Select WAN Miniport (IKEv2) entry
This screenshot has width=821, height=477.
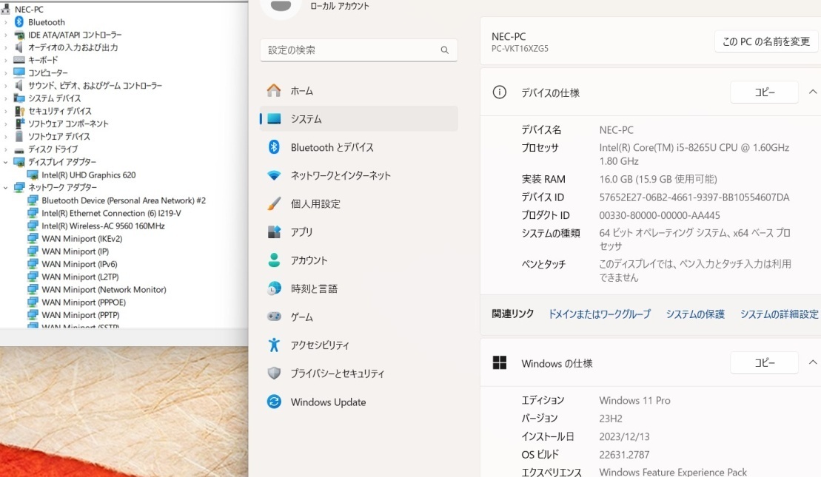pyautogui.click(x=81, y=238)
